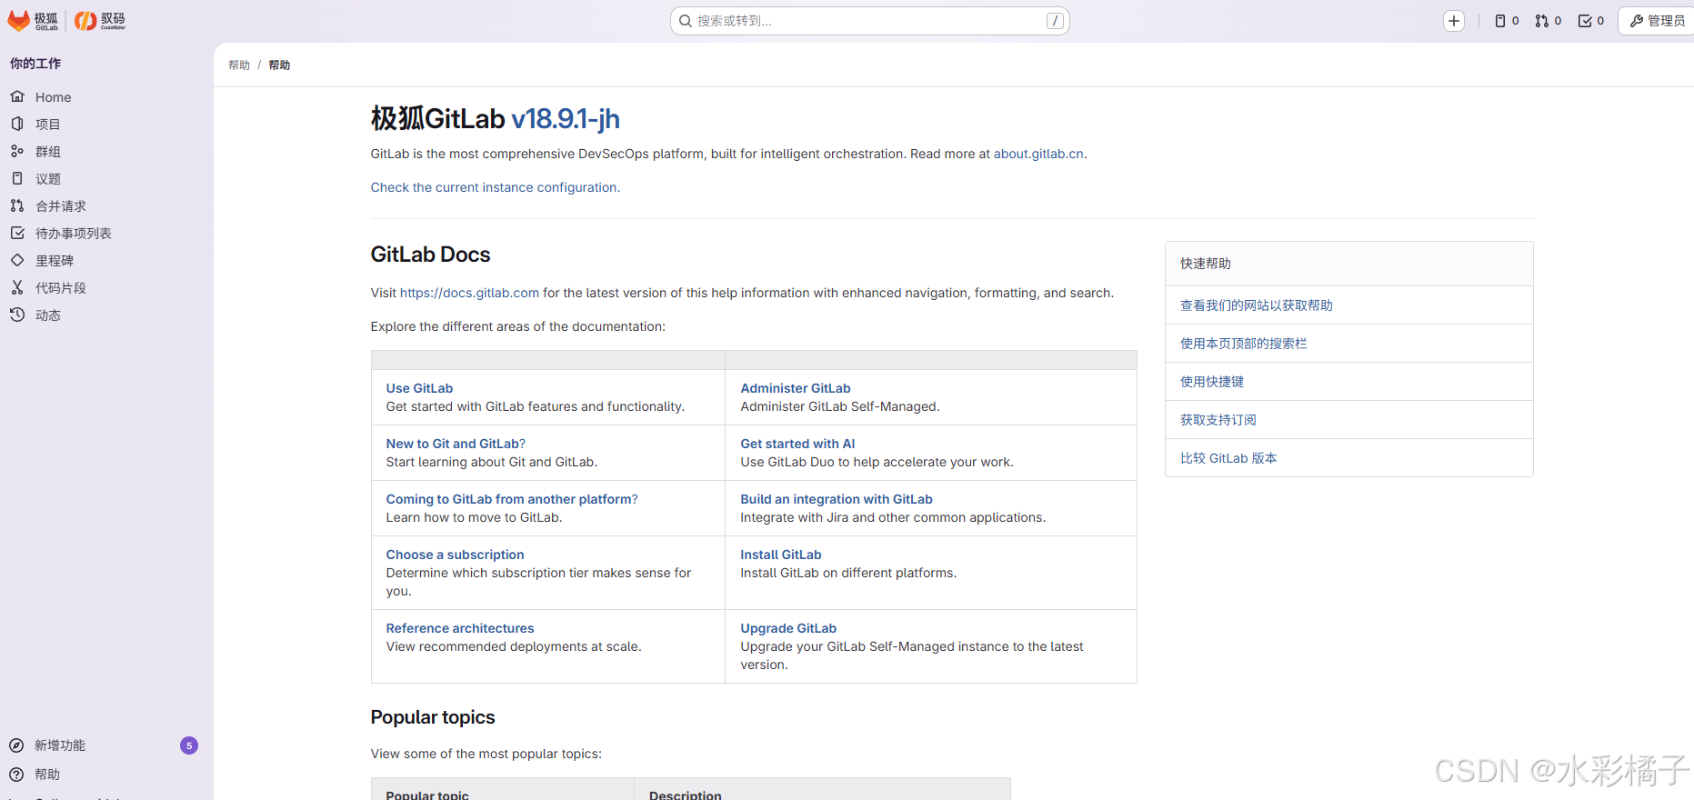Screen dimensions: 1694x800
Task: Open to-do counter in top bar
Action: point(1591,21)
